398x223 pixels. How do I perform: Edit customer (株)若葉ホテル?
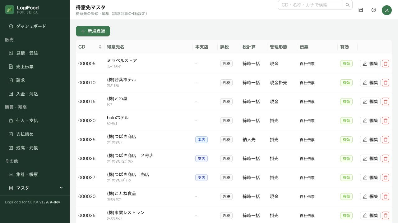click(x=370, y=82)
